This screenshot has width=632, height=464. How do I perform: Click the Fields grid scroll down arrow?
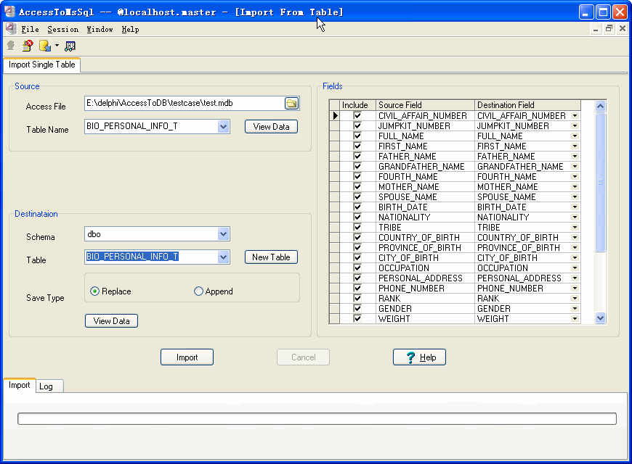600,318
